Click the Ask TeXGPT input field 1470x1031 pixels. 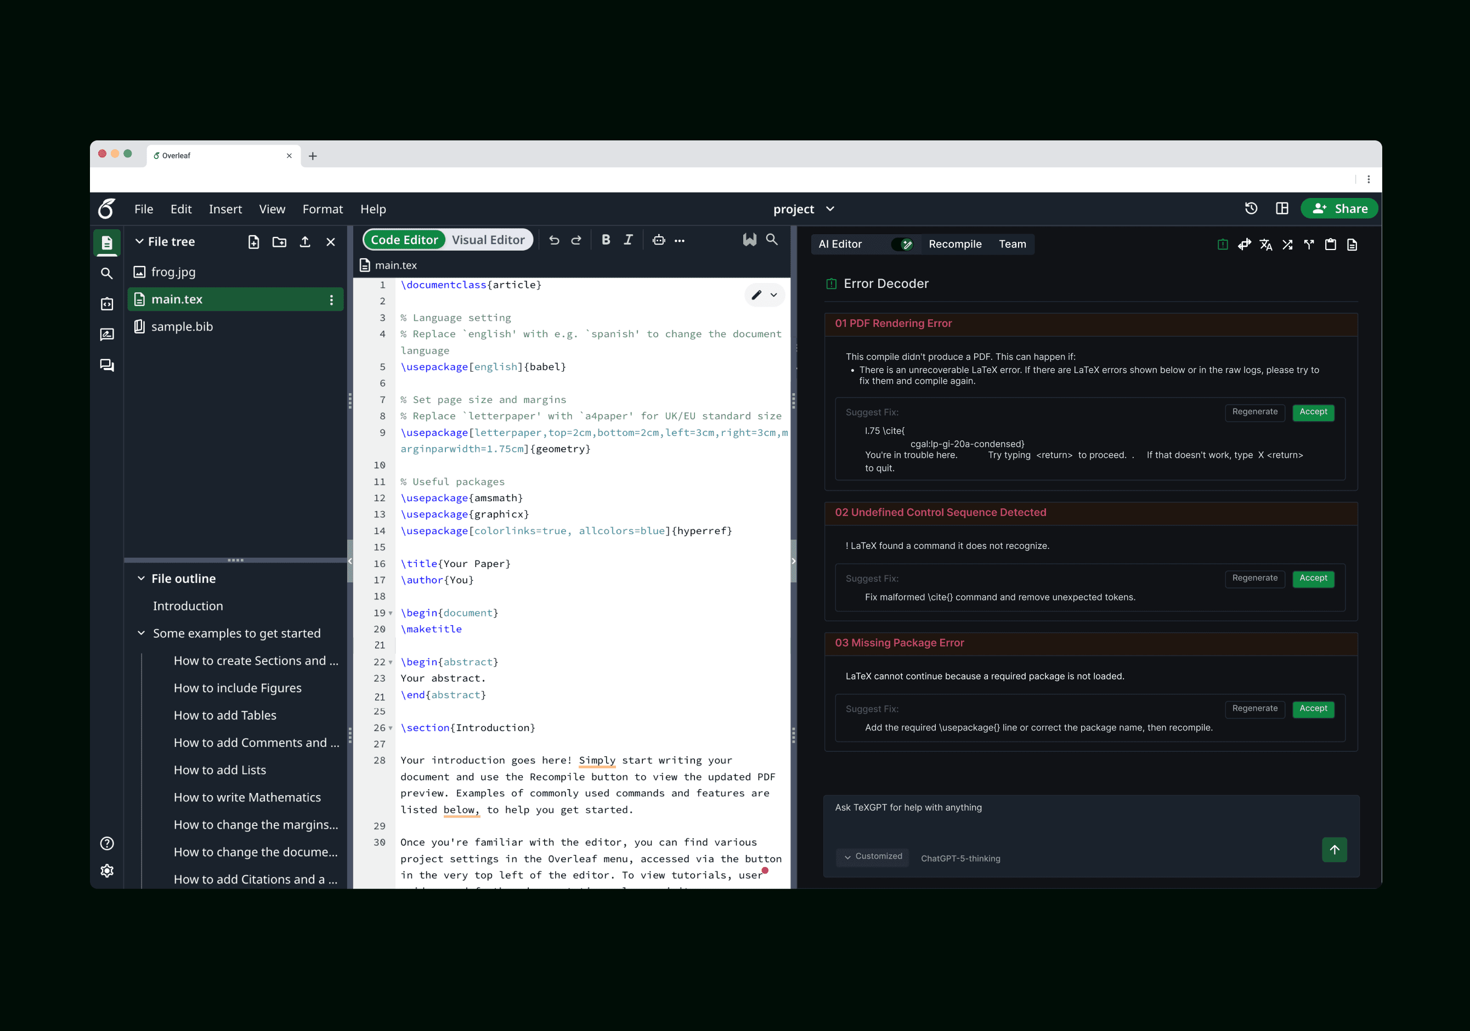coord(1076,817)
